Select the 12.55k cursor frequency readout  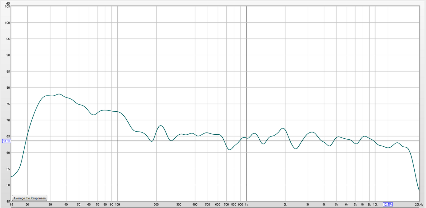tap(388, 204)
